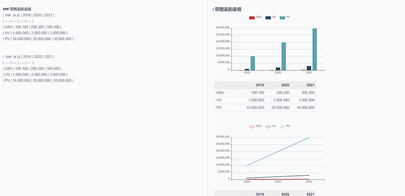The image size is (405, 196).
Task: Click the UV line marker icon in line chart legend
Action: click(x=268, y=126)
